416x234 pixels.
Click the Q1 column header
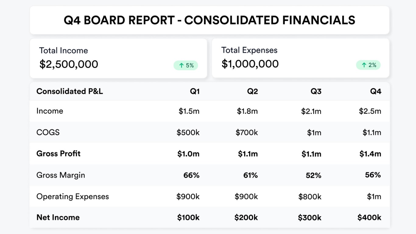click(195, 91)
